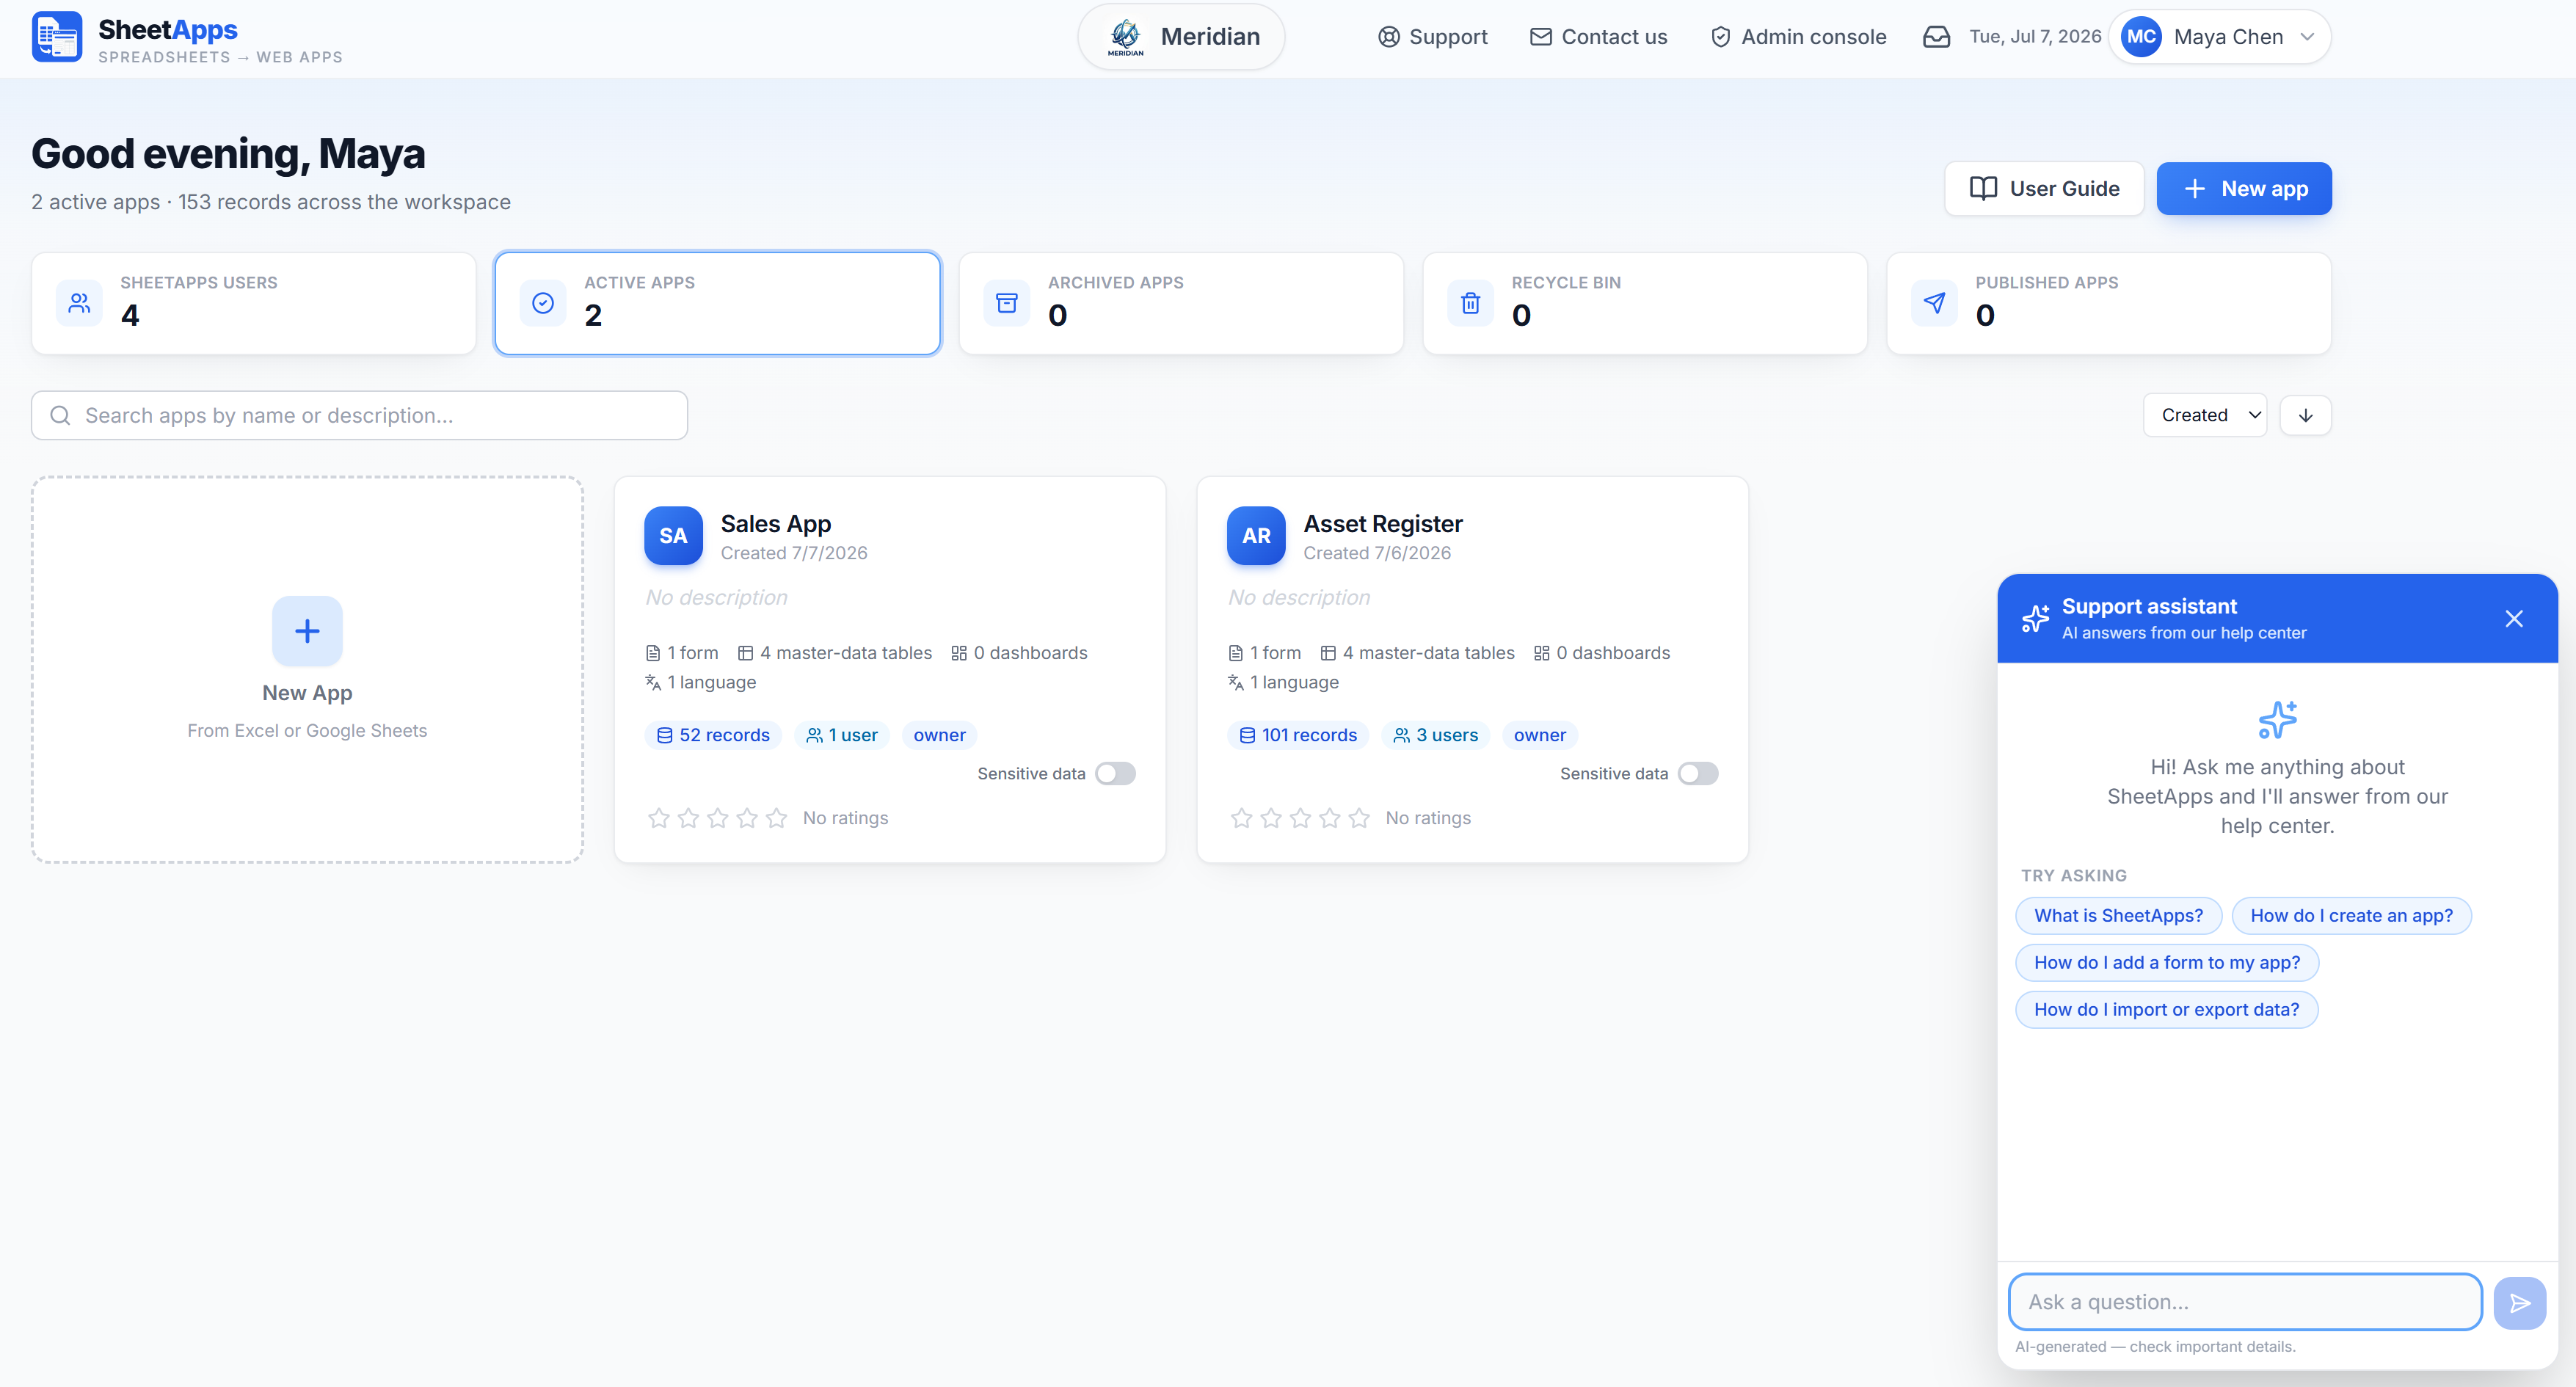Click 1 language on Sales App
The width and height of the screenshot is (2576, 1387).
click(x=700, y=682)
